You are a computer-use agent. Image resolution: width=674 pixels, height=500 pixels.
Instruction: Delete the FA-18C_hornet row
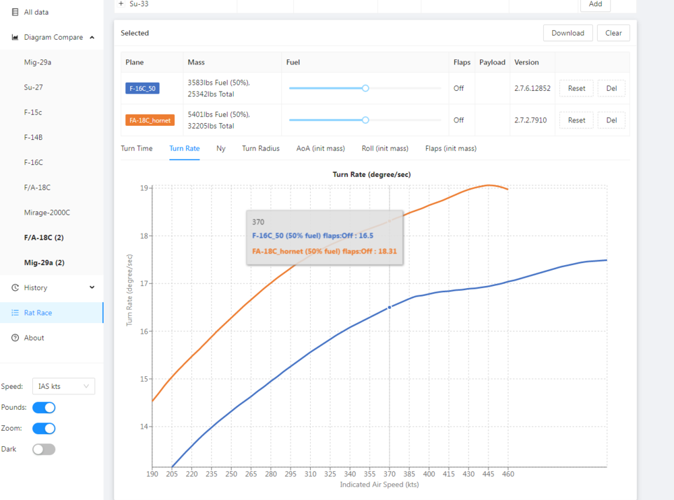pos(611,120)
